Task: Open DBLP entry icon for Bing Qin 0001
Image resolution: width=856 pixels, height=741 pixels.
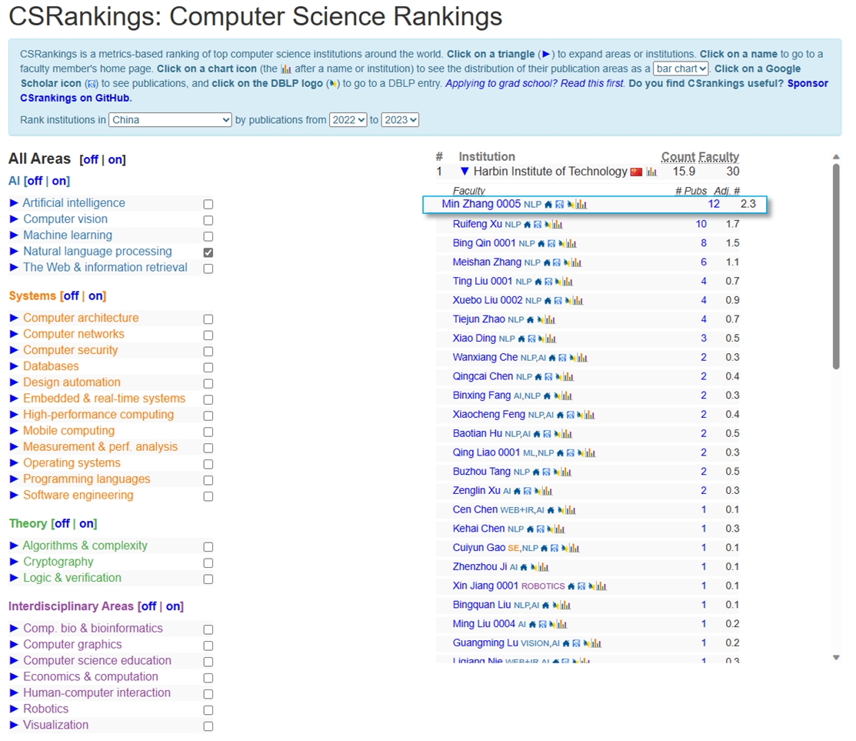Action: (x=561, y=244)
